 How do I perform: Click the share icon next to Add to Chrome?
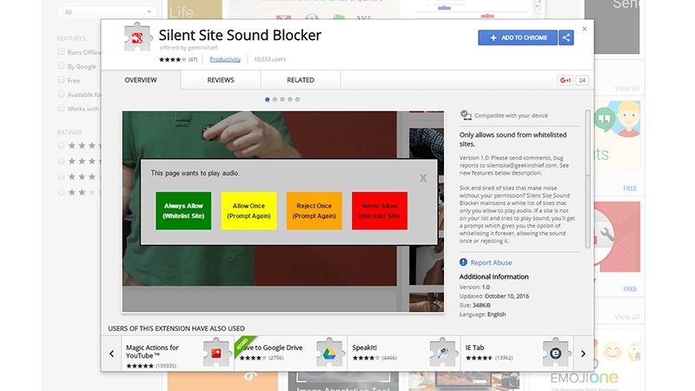566,37
